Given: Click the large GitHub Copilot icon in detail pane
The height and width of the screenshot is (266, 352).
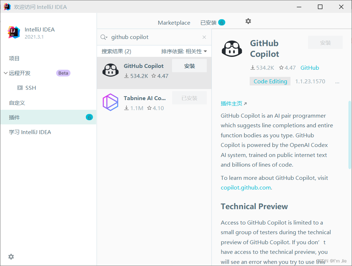Looking at the screenshot, I should coord(232,48).
